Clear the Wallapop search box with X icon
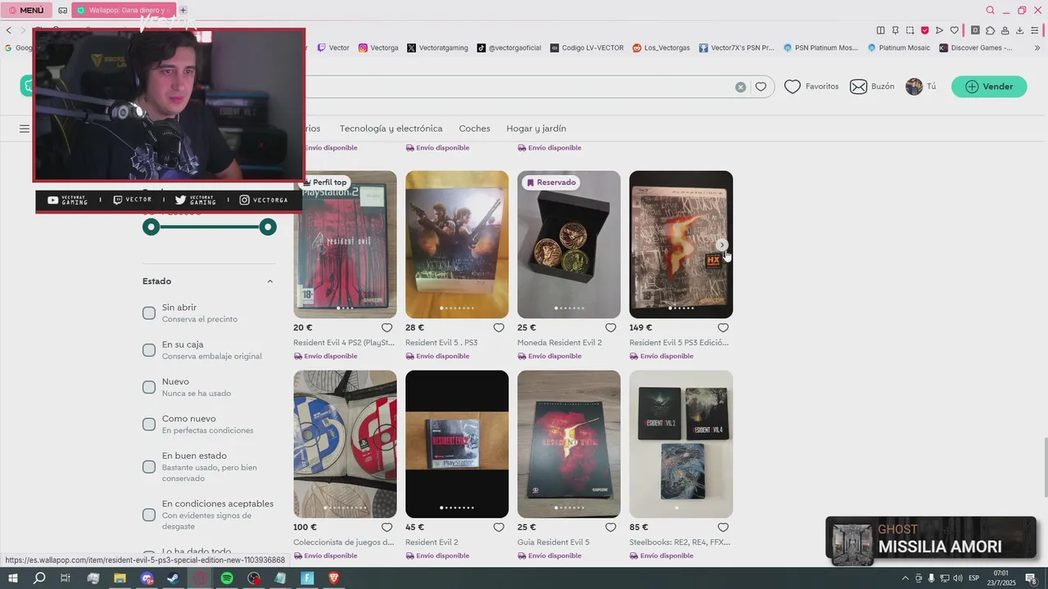The width and height of the screenshot is (1048, 589). [x=741, y=87]
